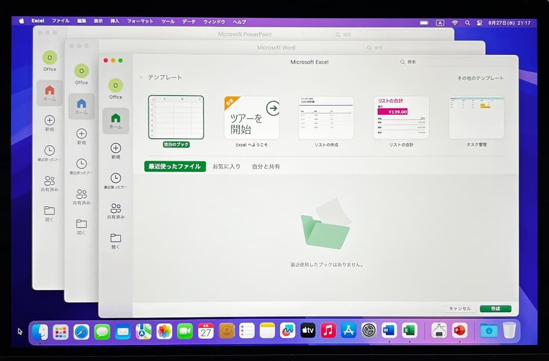The image size is (549, 361).
Task: Collapse the テンプレート section chevron
Action: 140,77
